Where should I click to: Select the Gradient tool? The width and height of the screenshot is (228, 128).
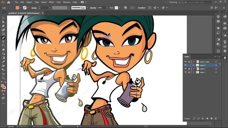[3, 58]
